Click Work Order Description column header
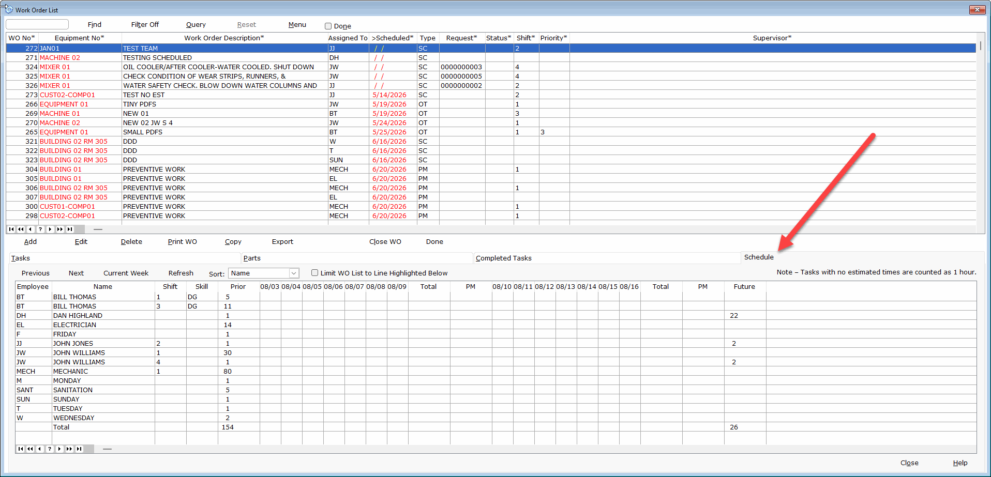The height and width of the screenshot is (477, 991). [x=224, y=38]
